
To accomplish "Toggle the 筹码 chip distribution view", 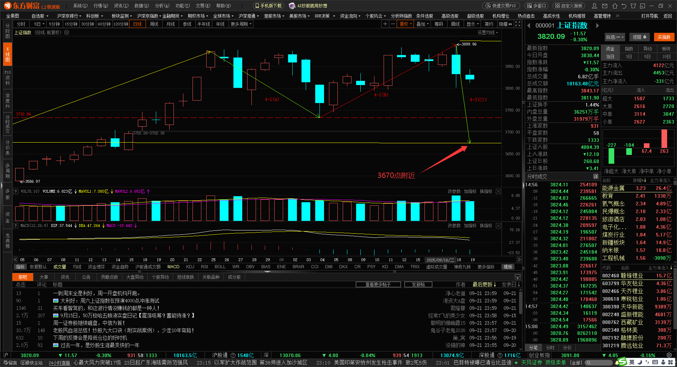I will pos(438,24).
